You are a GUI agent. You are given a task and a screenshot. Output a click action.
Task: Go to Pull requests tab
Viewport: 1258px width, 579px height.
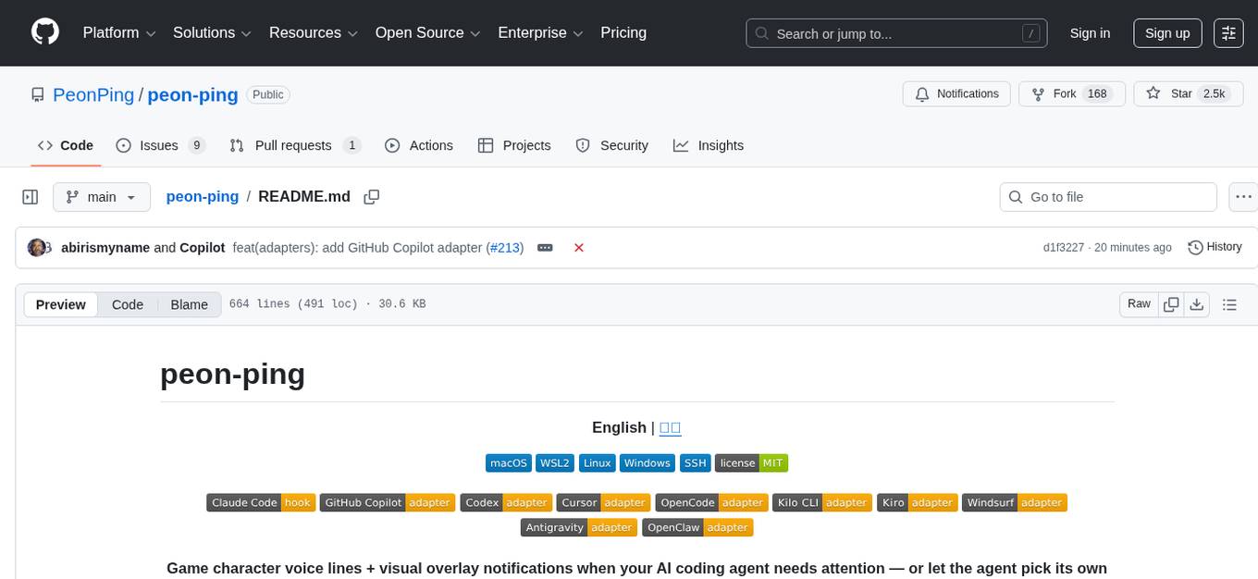coord(293,145)
